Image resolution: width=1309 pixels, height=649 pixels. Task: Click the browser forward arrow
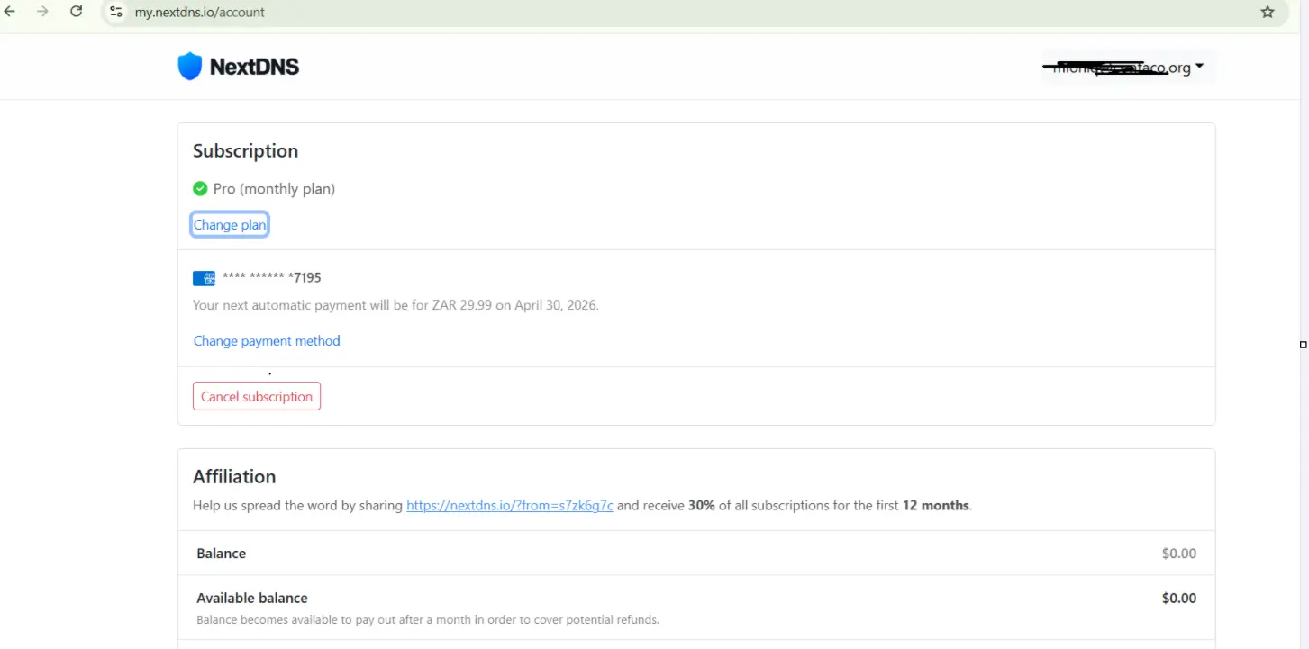42,12
